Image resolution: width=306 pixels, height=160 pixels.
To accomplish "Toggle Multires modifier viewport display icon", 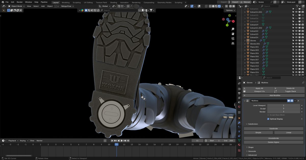I will point(289,101).
